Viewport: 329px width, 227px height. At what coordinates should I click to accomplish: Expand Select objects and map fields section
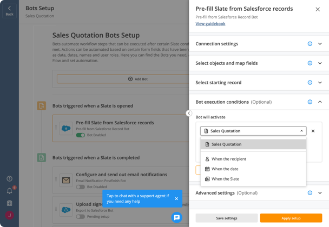320,63
